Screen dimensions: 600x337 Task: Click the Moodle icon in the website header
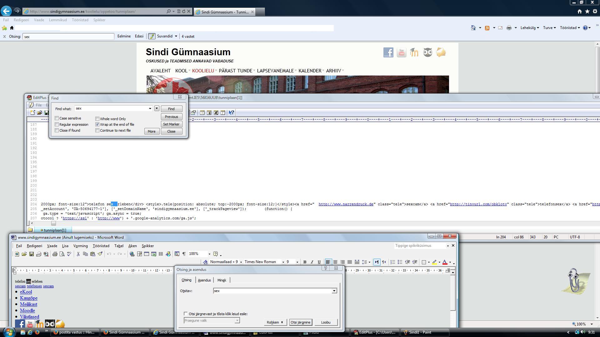pyautogui.click(x=414, y=52)
